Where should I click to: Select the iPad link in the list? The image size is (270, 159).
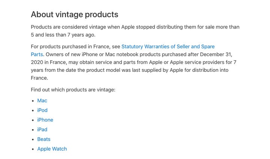[x=42, y=129]
